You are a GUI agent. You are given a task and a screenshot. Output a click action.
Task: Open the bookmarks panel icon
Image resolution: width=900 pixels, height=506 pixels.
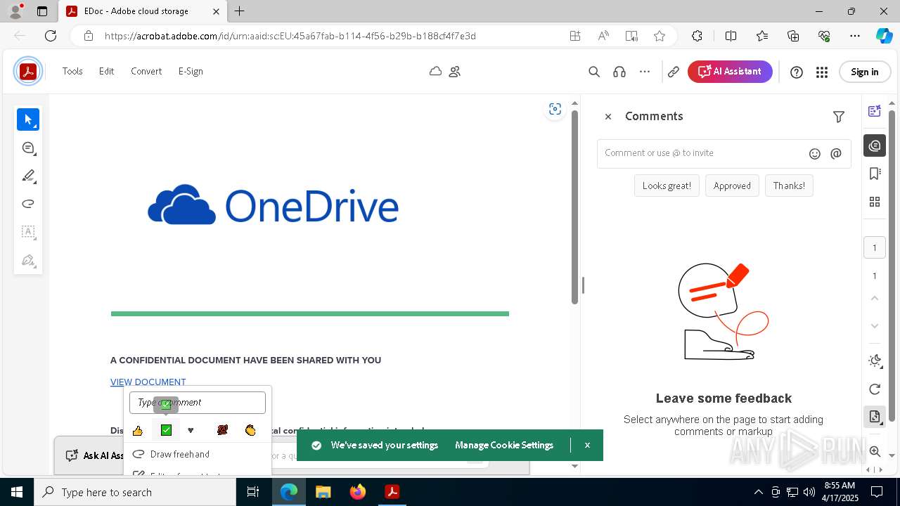pos(875,174)
